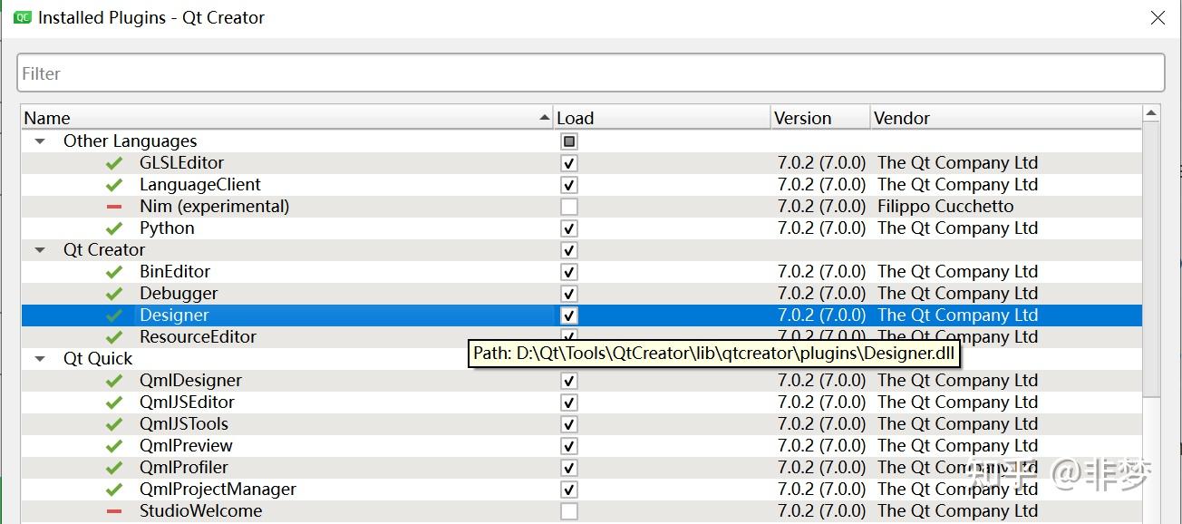Click the scrollbar on the right edge

coord(1151,272)
